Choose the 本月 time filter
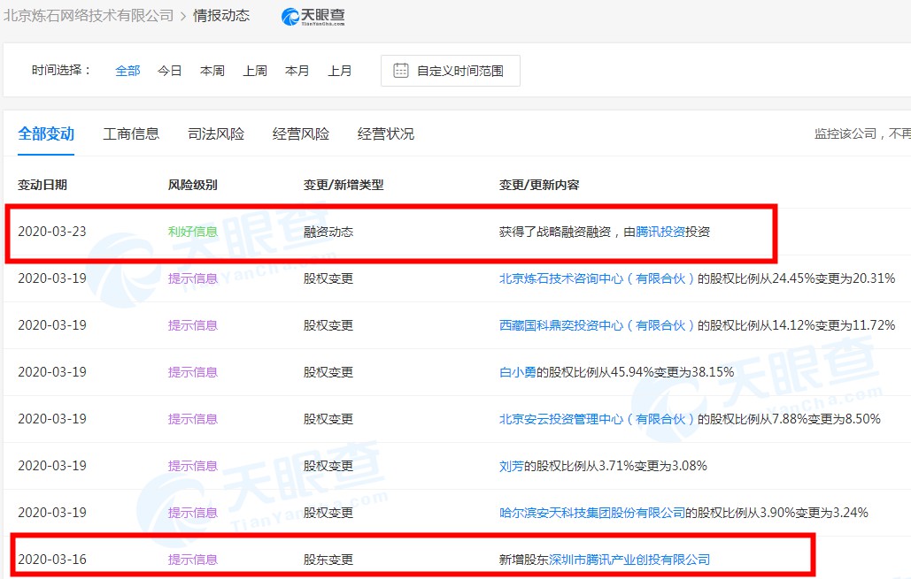Screen dimensions: 911x579 (297, 71)
